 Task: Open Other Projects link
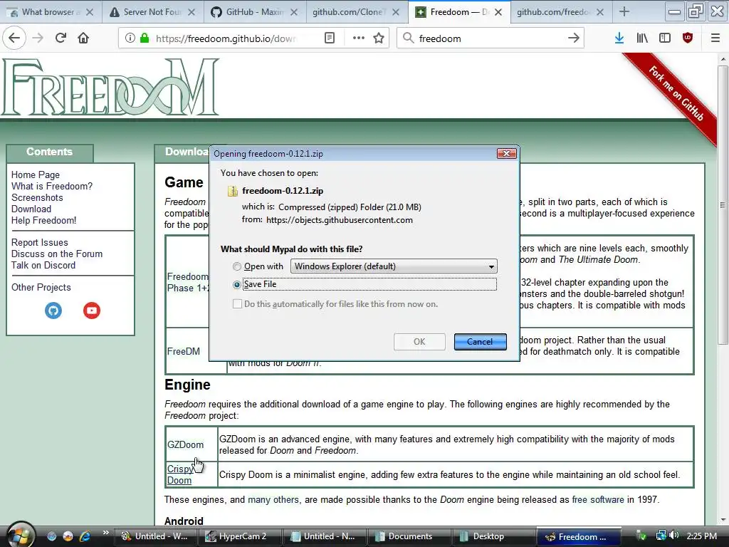tap(41, 288)
